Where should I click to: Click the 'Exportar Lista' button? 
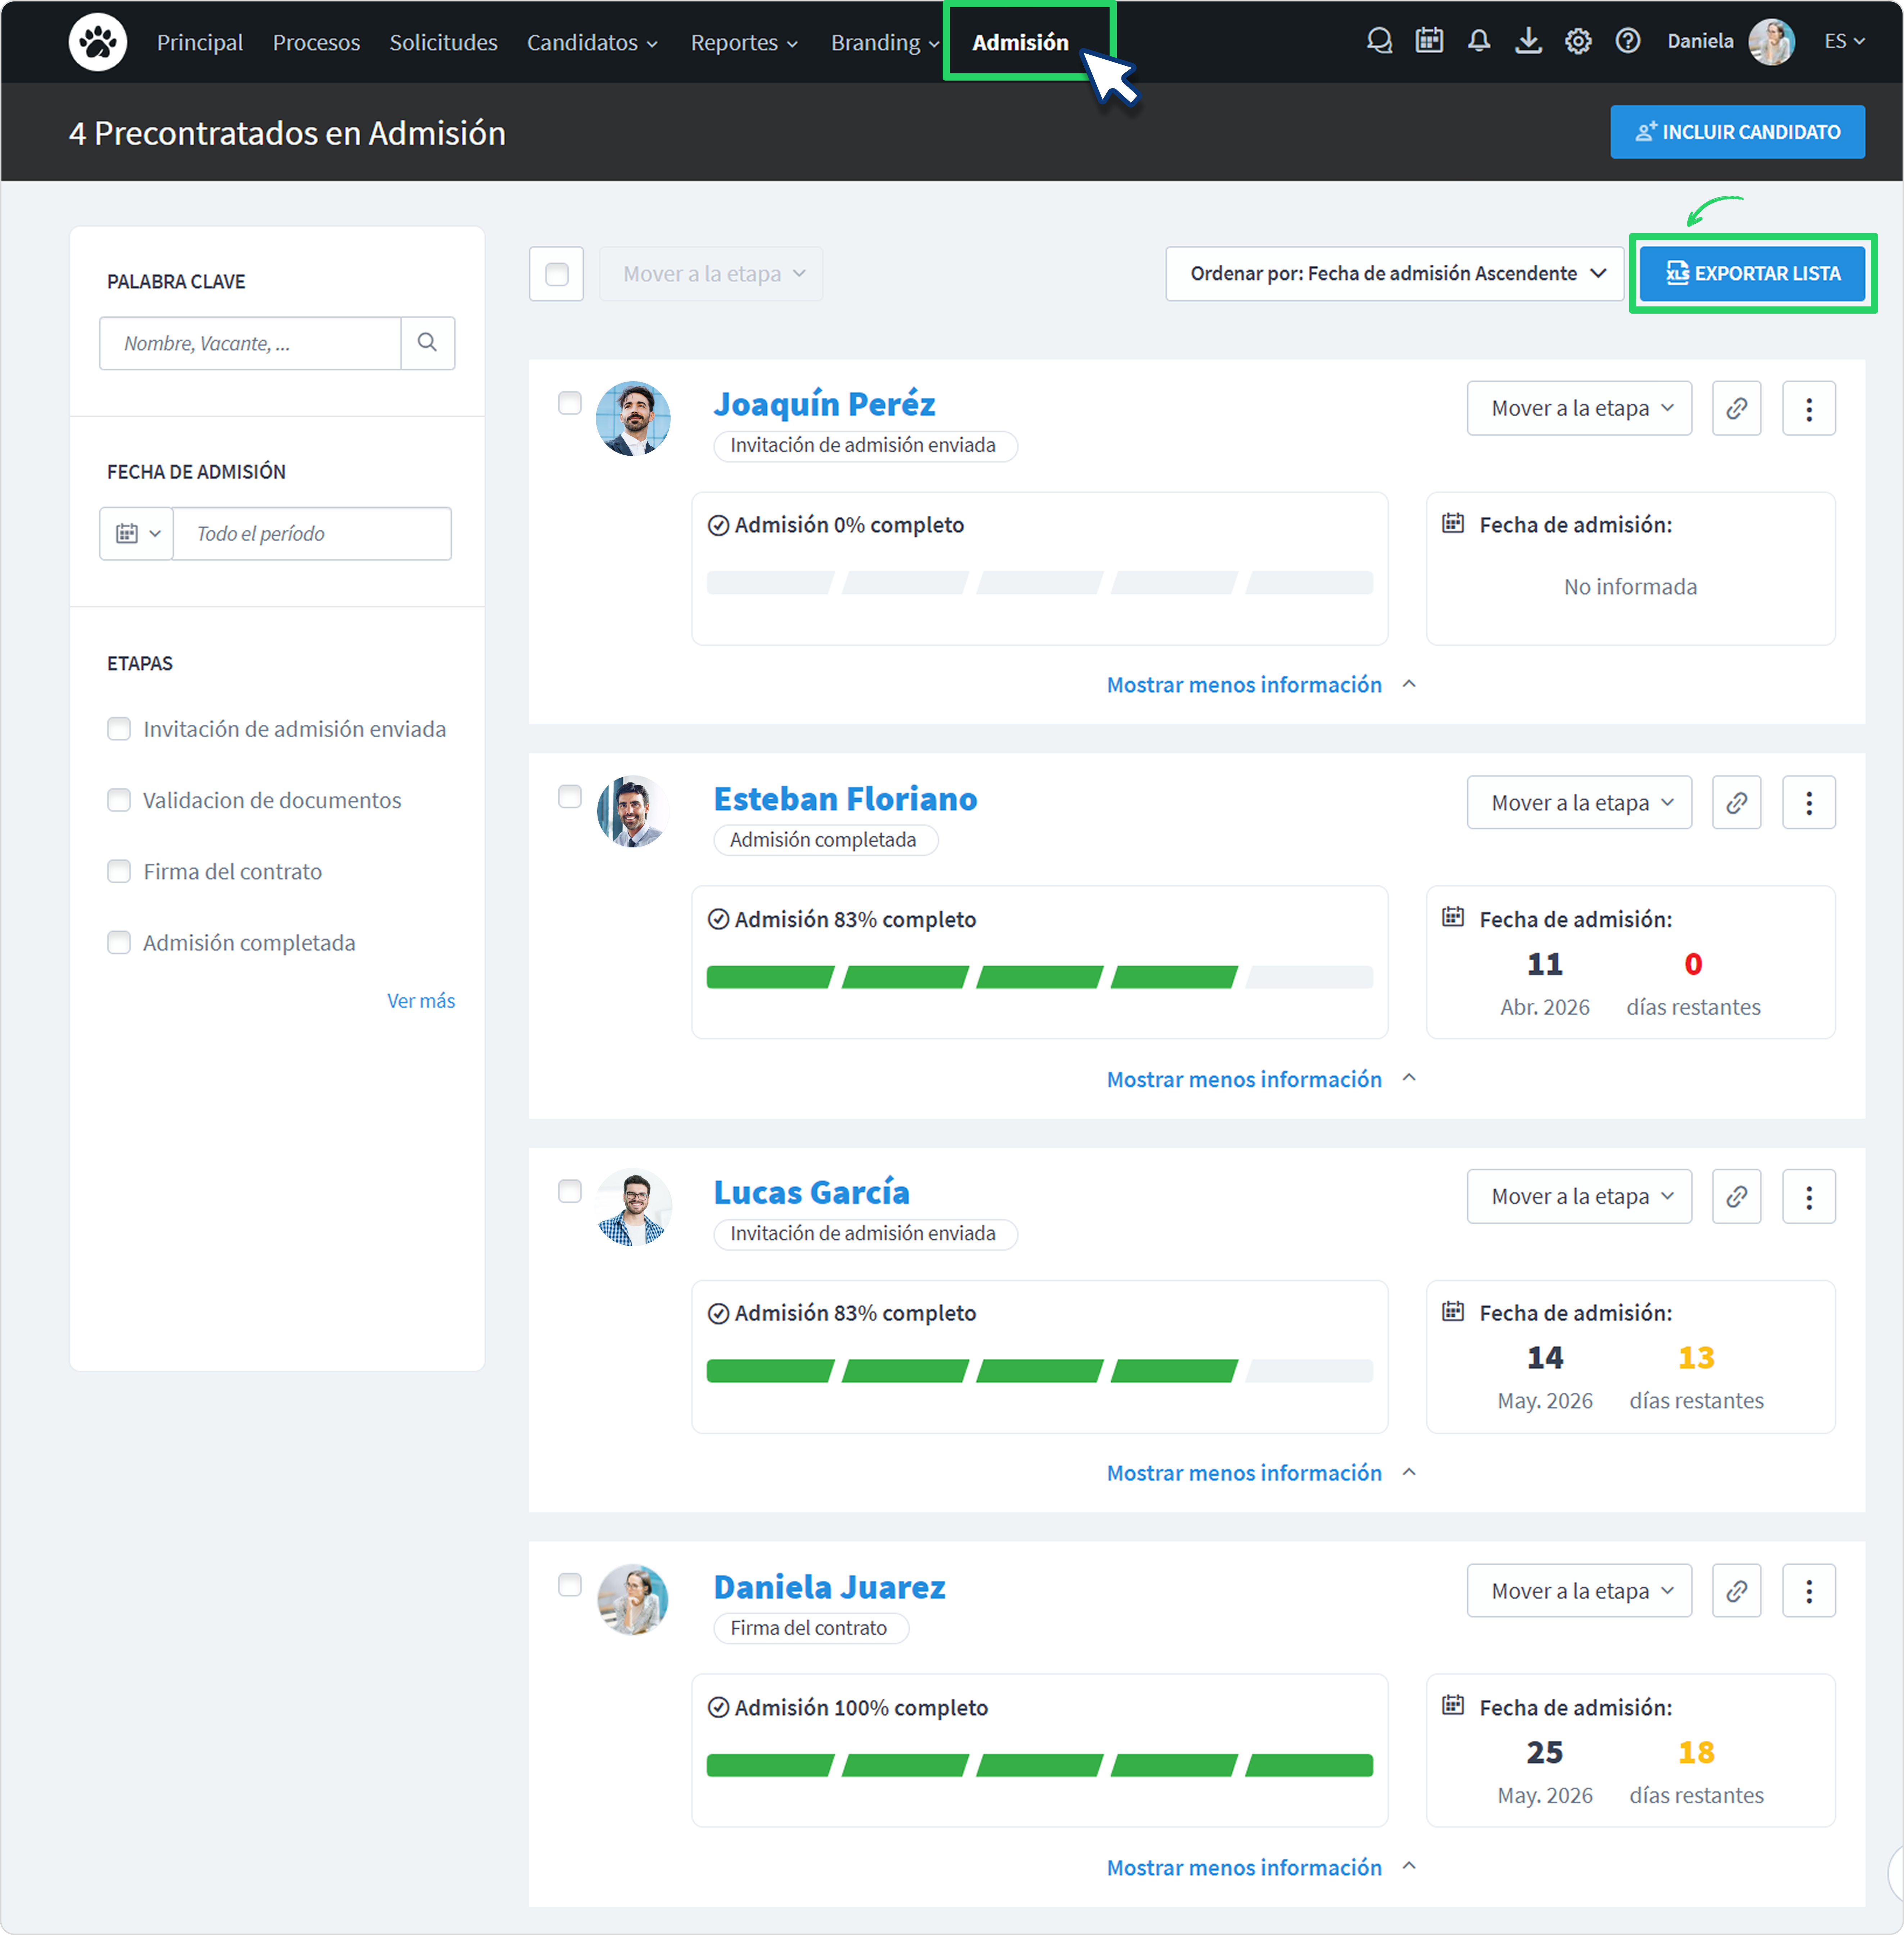point(1753,274)
